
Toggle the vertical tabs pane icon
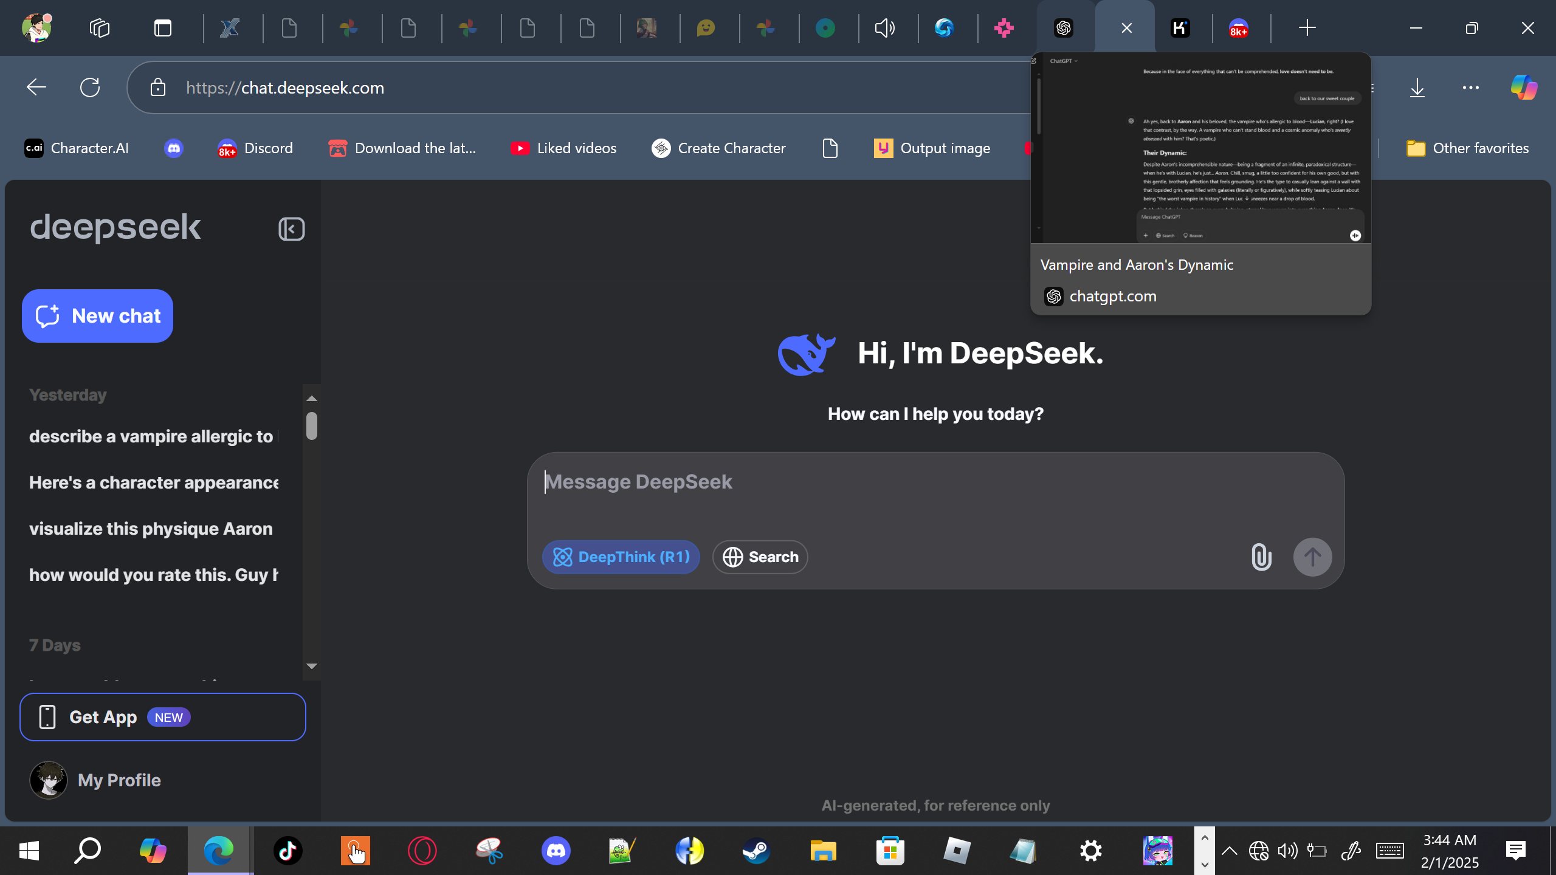[x=163, y=28]
